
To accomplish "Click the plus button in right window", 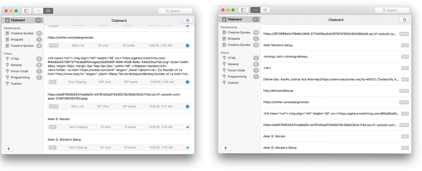I will (x=226, y=148).
